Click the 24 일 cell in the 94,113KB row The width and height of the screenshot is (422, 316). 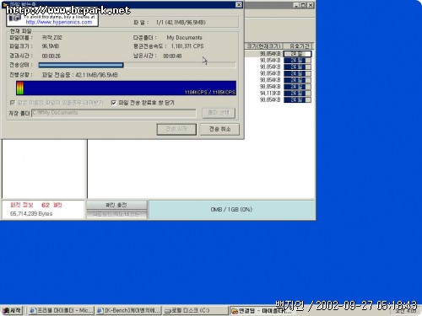coord(297,94)
